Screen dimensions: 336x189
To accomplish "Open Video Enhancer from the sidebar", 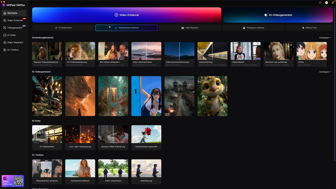I will (14, 20).
